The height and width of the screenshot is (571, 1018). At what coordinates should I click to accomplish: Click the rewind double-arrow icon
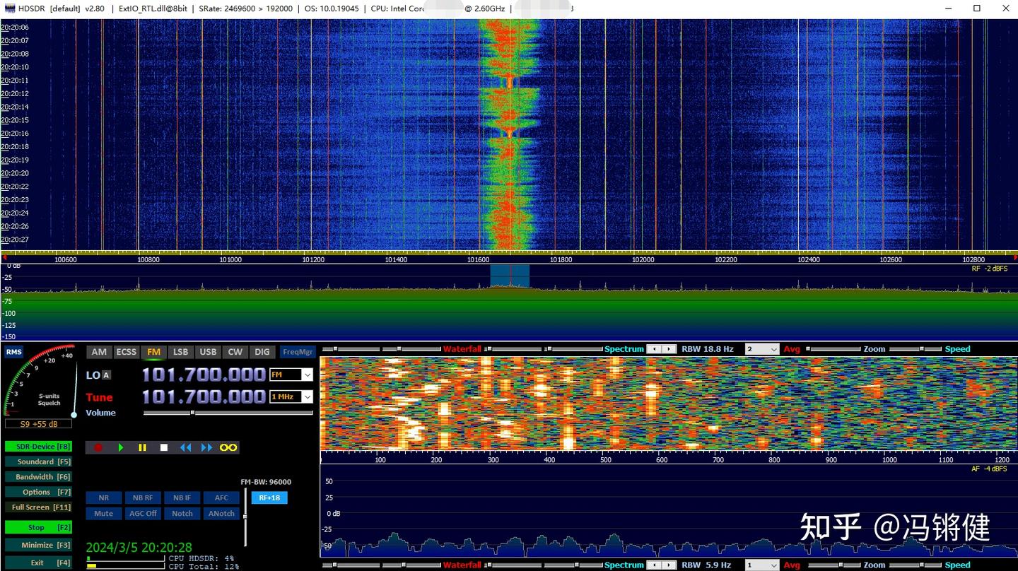(185, 447)
